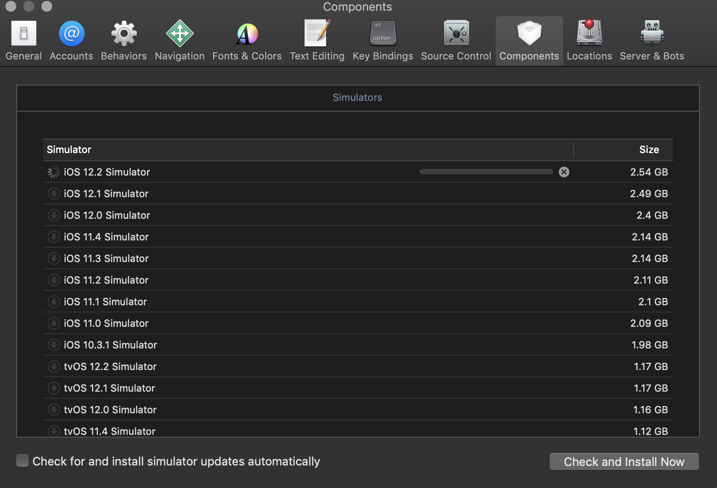Open the Behaviors gear icon pane
Image resolution: width=717 pixels, height=488 pixels.
[124, 33]
